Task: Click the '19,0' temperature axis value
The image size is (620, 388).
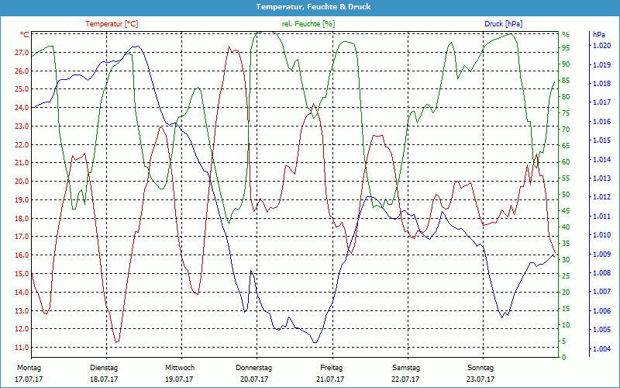Action: coord(22,200)
